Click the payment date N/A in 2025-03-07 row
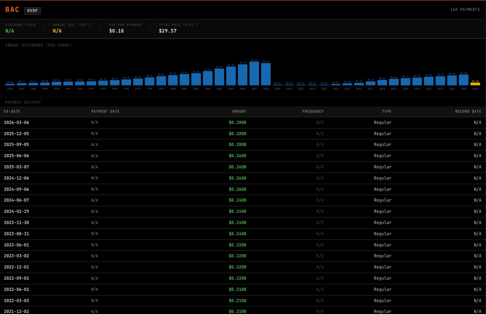Image resolution: width=486 pixels, height=314 pixels. 95,167
